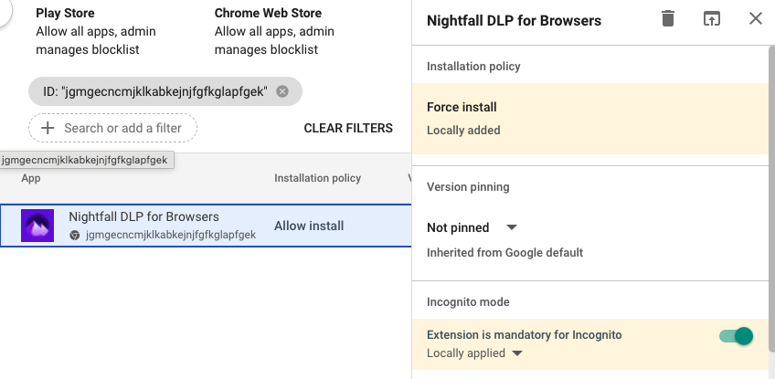Focus the Search or add a filter field
775x379 pixels.
(x=122, y=128)
